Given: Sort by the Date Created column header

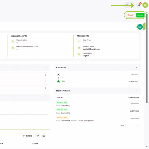Looking at the screenshot, I should click(x=133, y=98).
